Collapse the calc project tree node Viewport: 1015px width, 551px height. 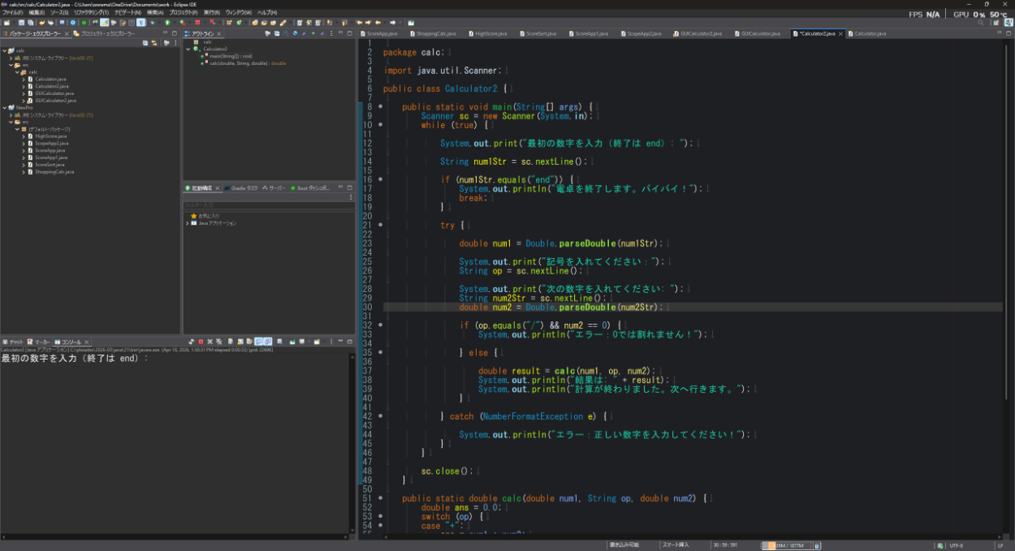[4, 50]
